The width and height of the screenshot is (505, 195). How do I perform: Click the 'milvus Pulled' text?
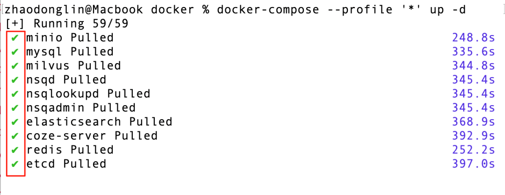pos(74,66)
